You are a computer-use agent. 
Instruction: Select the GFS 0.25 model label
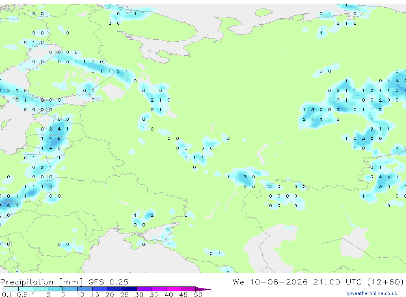pos(108,282)
